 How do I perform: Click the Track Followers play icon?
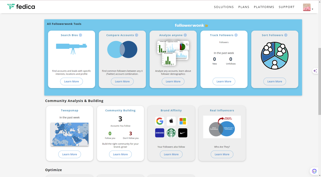pyautogui.click(x=236, y=35)
